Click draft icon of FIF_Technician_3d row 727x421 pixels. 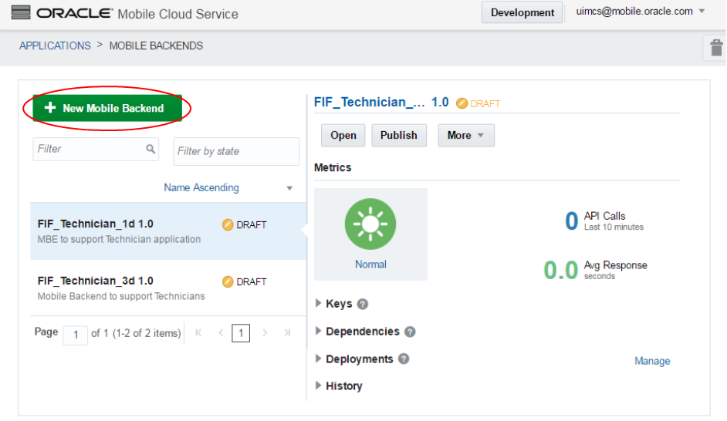coord(228,281)
